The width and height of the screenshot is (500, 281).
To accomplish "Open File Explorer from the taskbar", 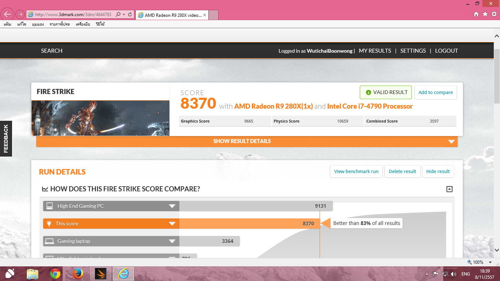I will coord(33,274).
